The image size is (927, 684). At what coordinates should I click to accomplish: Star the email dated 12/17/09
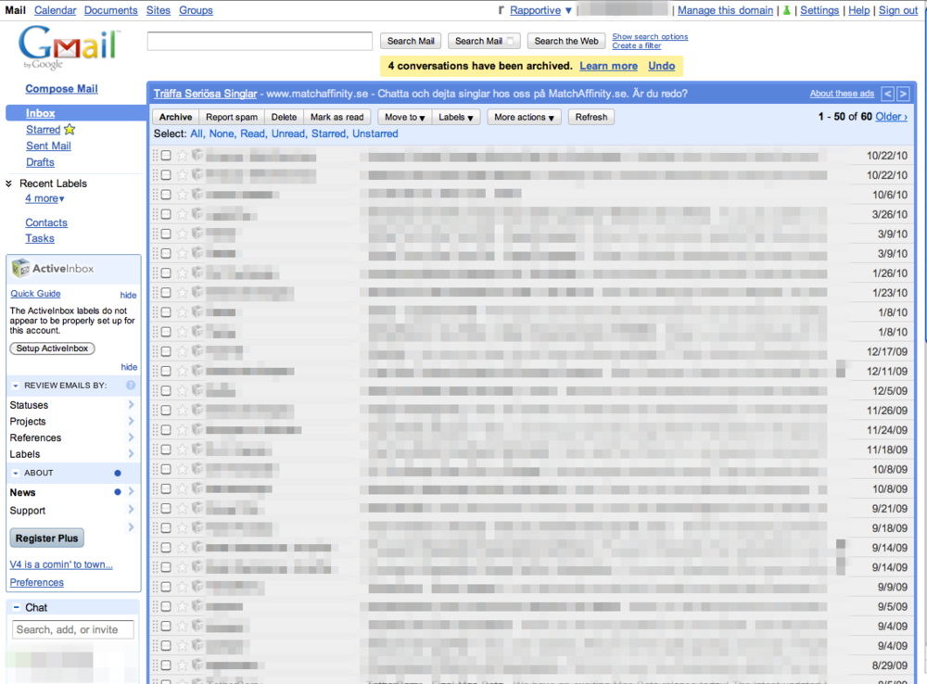[182, 351]
